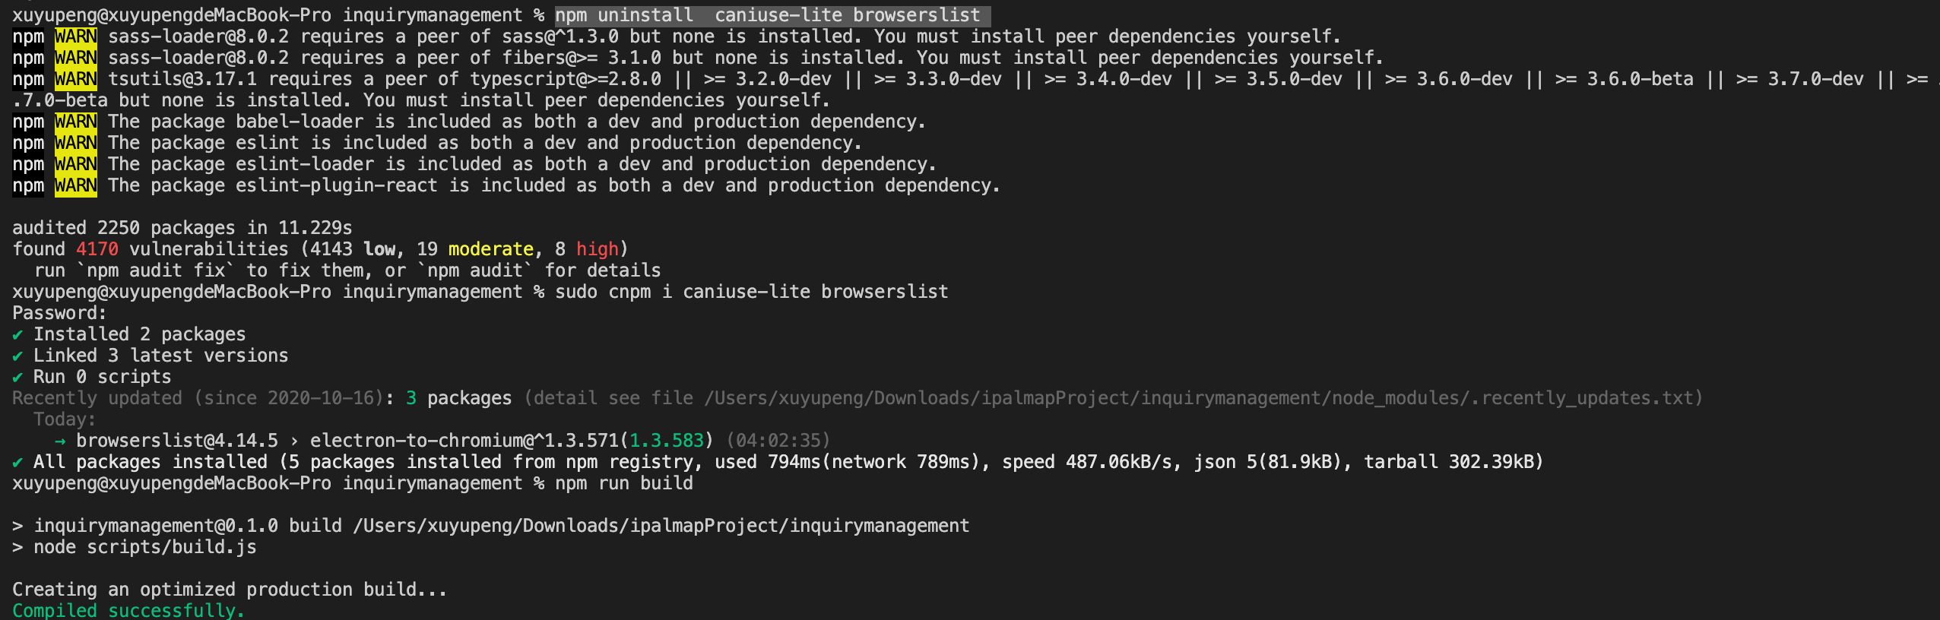Click the green 1.3.583 version number
This screenshot has height=620, width=1940.
click(667, 441)
